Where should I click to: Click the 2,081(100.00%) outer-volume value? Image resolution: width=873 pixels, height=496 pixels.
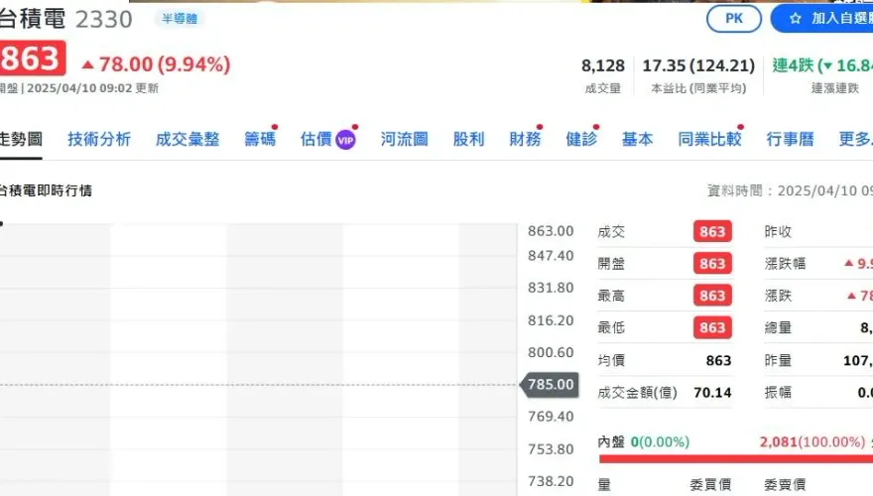click(812, 442)
